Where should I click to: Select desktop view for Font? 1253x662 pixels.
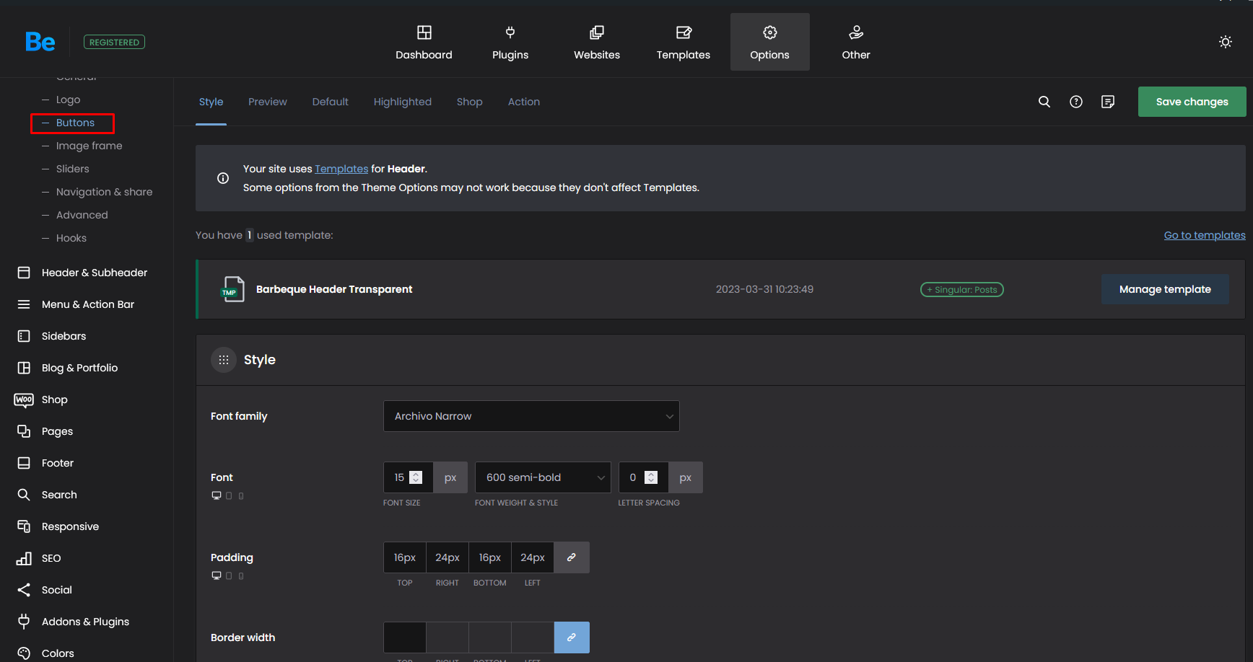click(217, 495)
